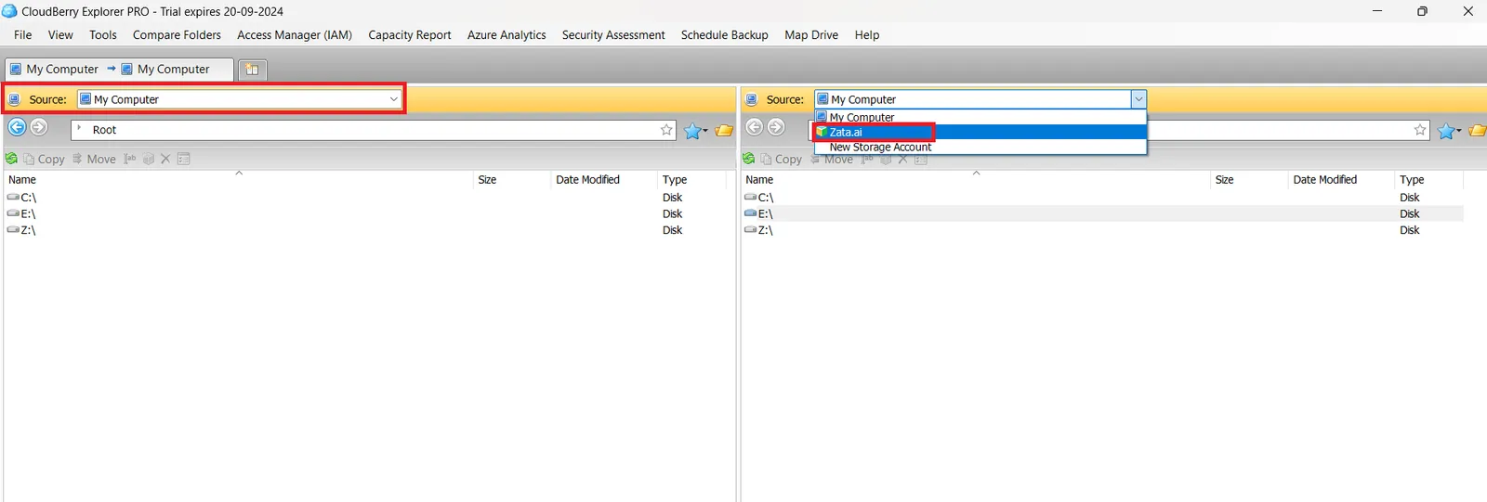Open the Help menu
Viewport: 1487px width, 502px height.
click(x=867, y=34)
